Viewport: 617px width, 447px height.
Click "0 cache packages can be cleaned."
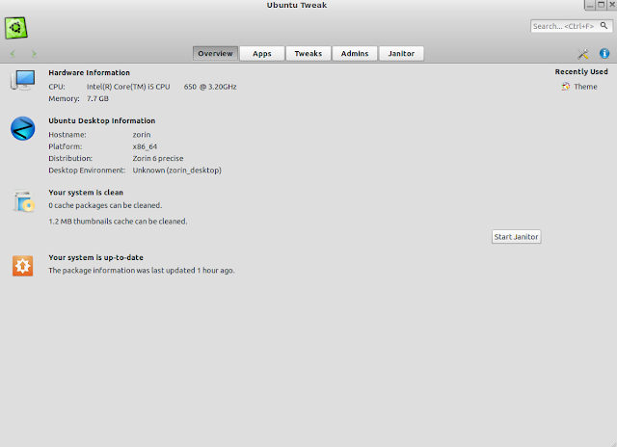[x=105, y=205]
